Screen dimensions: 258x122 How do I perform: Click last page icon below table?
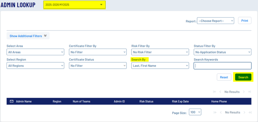click(249, 112)
